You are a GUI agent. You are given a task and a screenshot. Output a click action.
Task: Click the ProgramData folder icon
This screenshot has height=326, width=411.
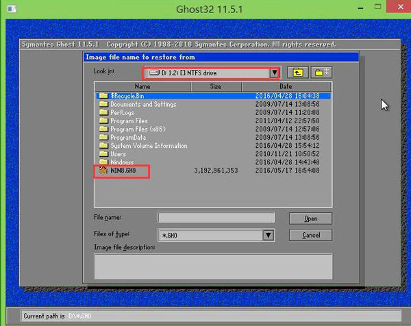(103, 138)
